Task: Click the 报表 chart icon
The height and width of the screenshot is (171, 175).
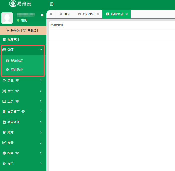Action: 4,143
